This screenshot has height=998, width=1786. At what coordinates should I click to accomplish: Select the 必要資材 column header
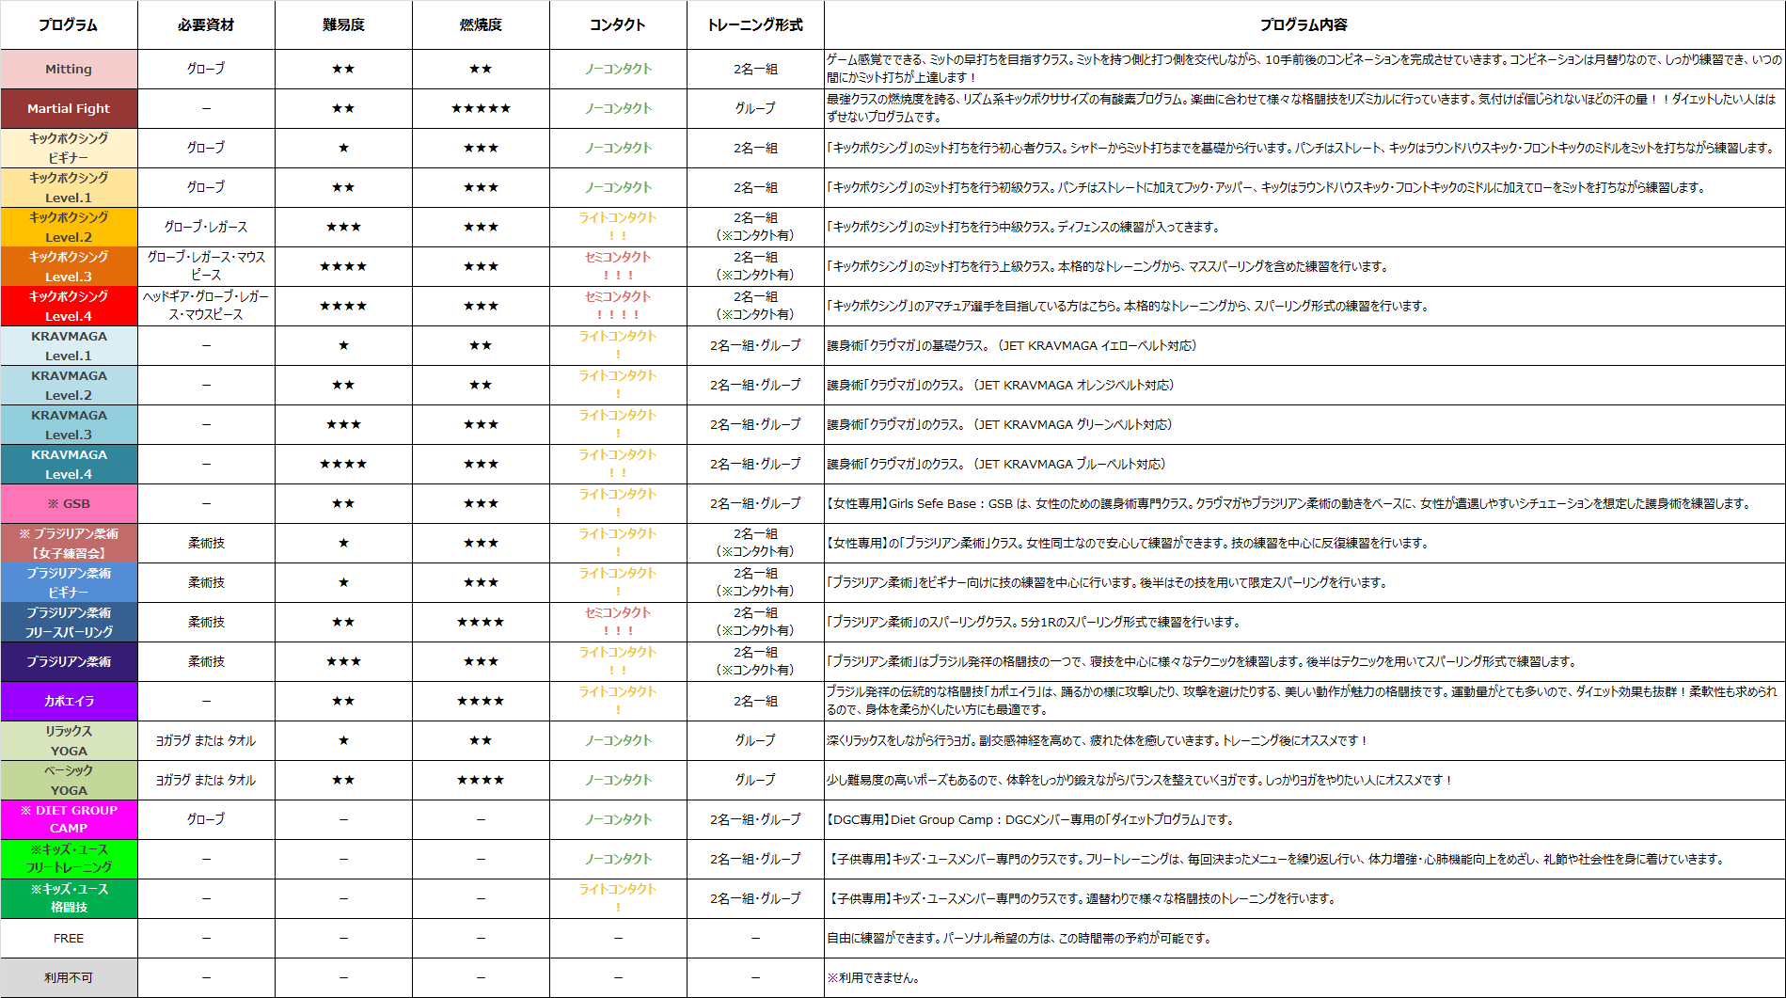tap(206, 24)
